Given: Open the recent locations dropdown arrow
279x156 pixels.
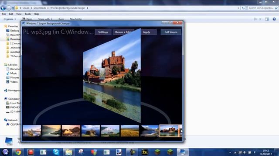Looking at the screenshot, I should 13,8.
